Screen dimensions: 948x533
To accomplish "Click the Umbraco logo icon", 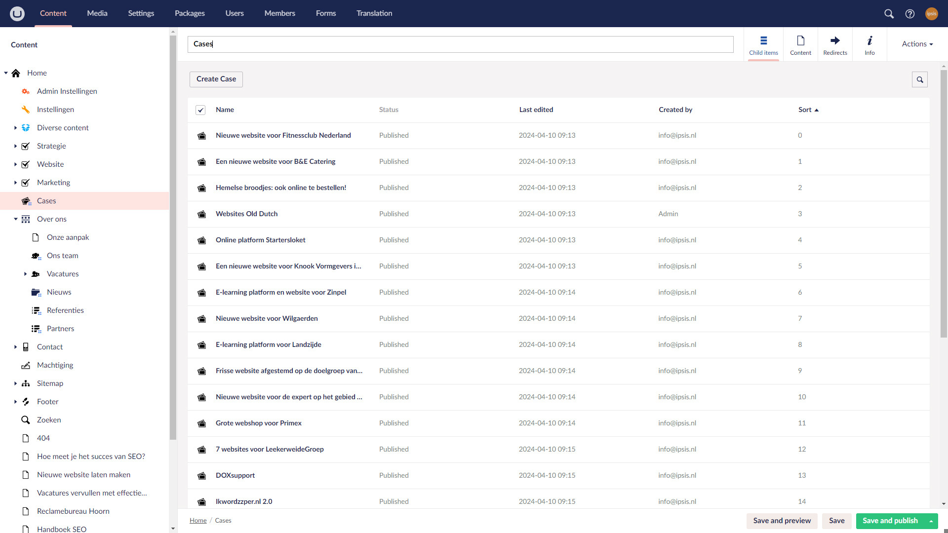I will [17, 13].
